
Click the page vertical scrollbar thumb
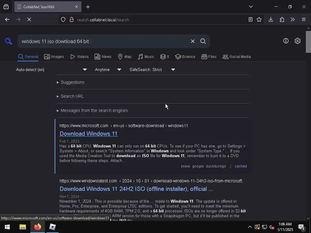pos(308,42)
